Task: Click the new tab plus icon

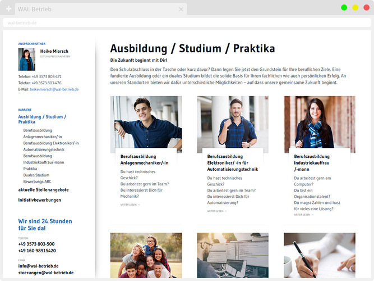Action: 9,9
